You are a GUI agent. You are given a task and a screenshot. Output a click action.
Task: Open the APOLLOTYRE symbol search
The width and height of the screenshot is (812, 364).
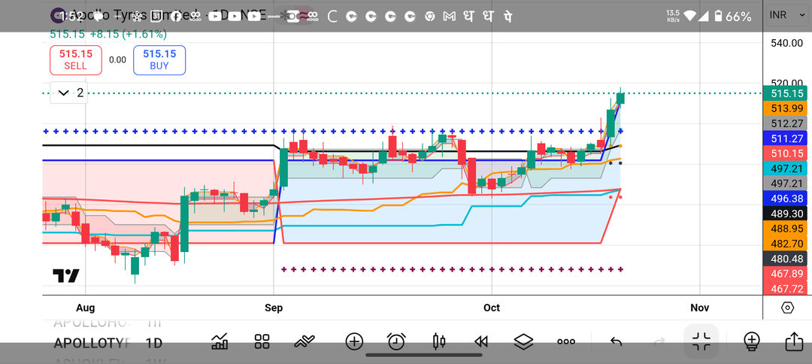tap(92, 343)
